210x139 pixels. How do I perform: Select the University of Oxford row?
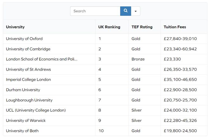pyautogui.click(x=105, y=39)
